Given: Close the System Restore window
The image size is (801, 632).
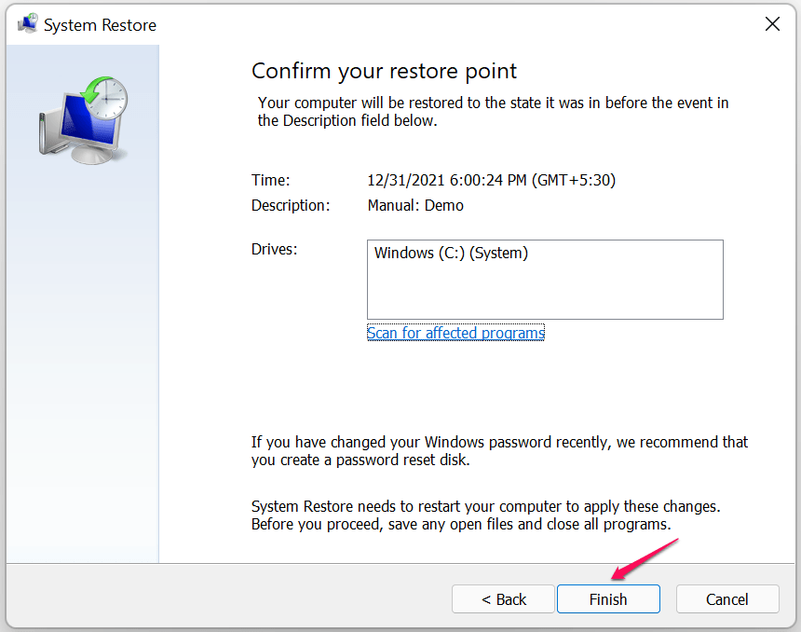Looking at the screenshot, I should pos(772,24).
